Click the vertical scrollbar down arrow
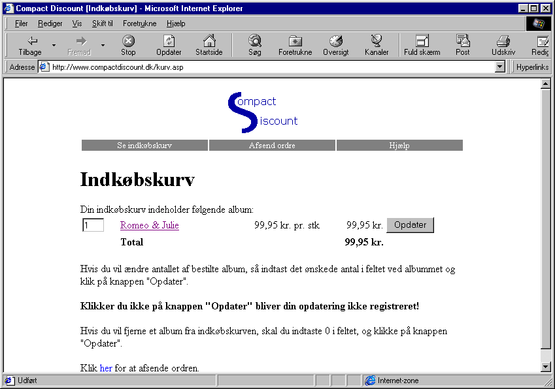 tap(545, 367)
